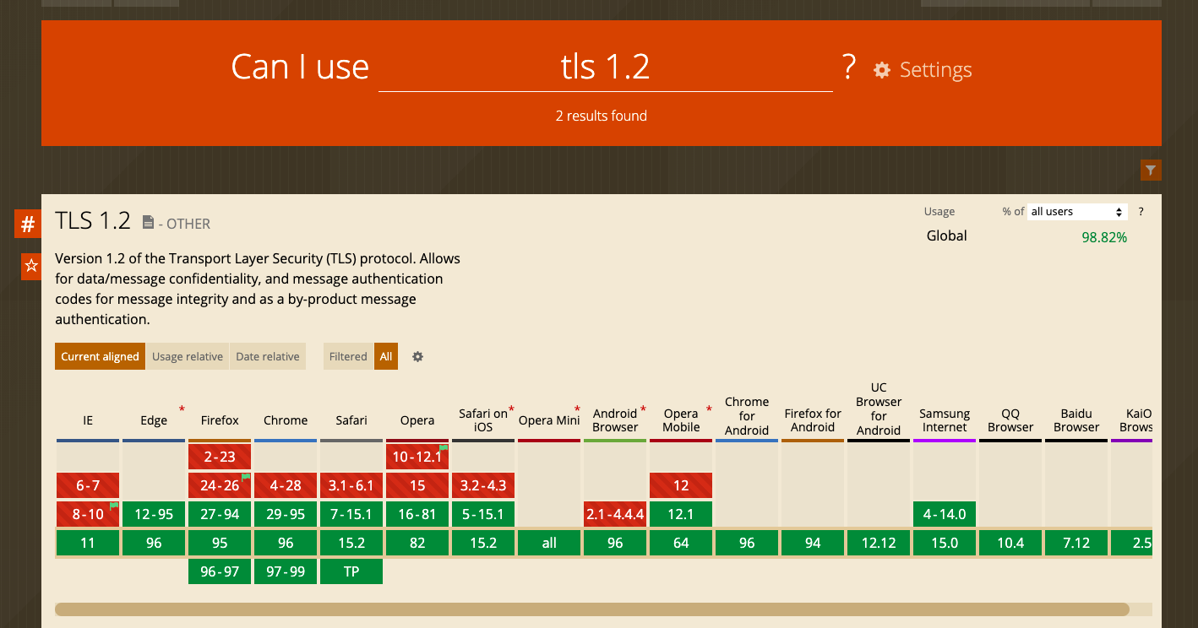Expand the Chrome 97-99 versions cell
This screenshot has height=628, width=1198.
point(285,571)
